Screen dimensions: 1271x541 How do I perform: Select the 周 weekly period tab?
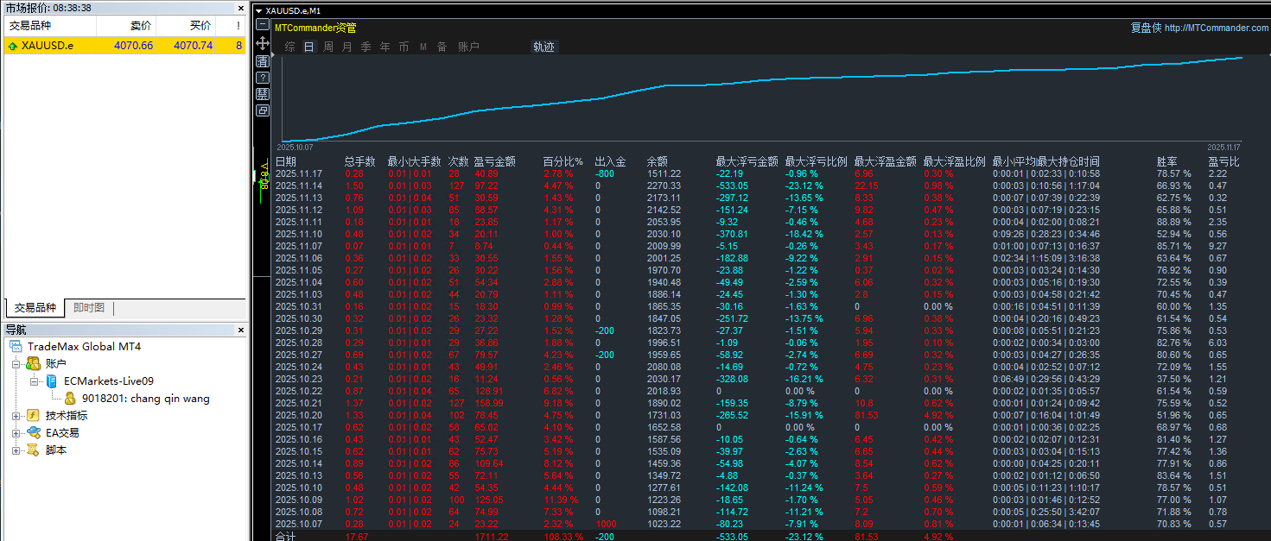pos(328,47)
